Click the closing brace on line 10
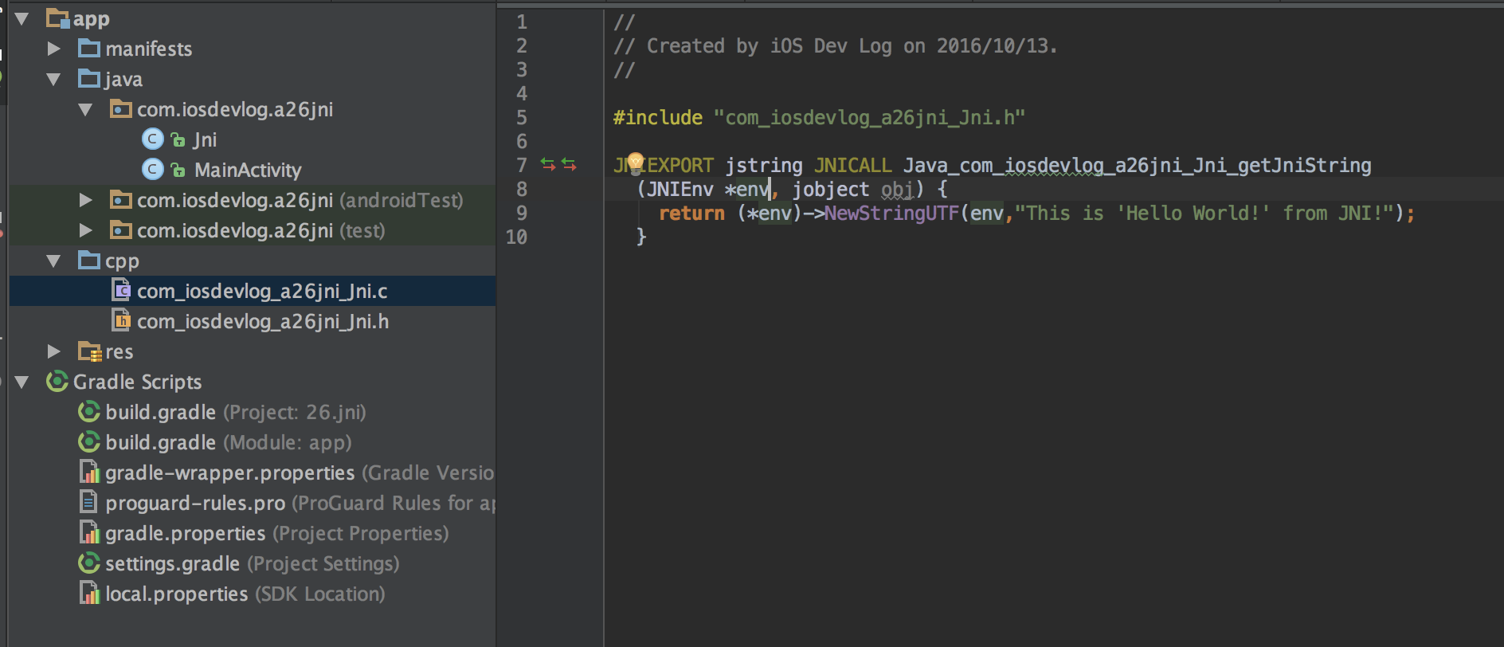 click(640, 237)
